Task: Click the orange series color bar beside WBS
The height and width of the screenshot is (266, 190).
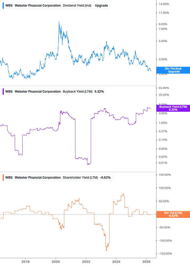Action: [x=3, y=178]
